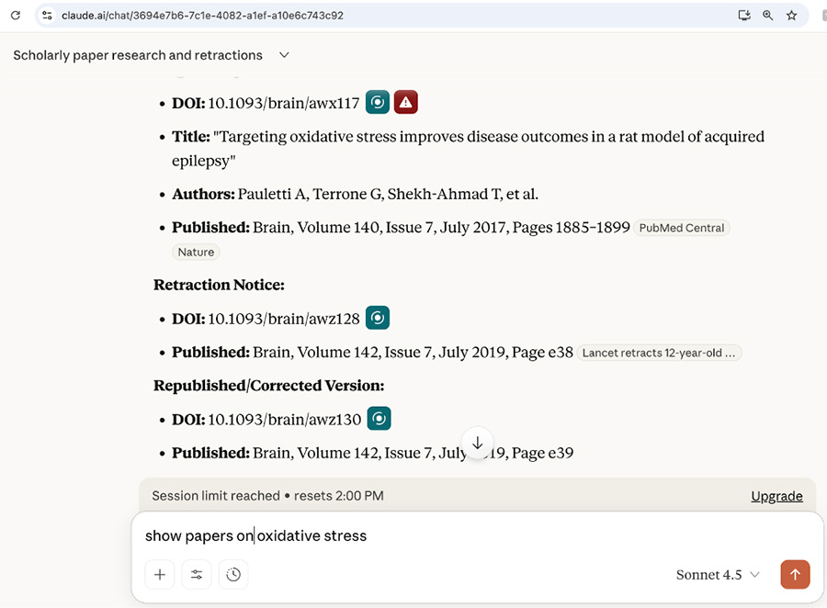Open the PubMed Central source citation
The image size is (827, 608).
(681, 228)
